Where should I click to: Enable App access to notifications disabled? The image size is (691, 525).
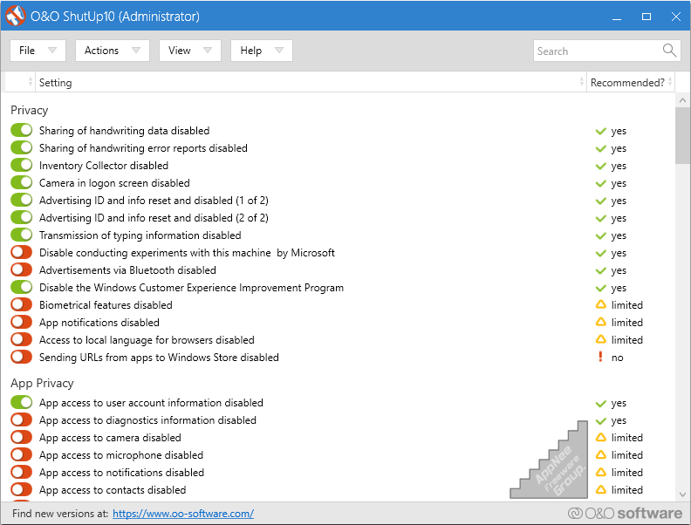pos(22,472)
